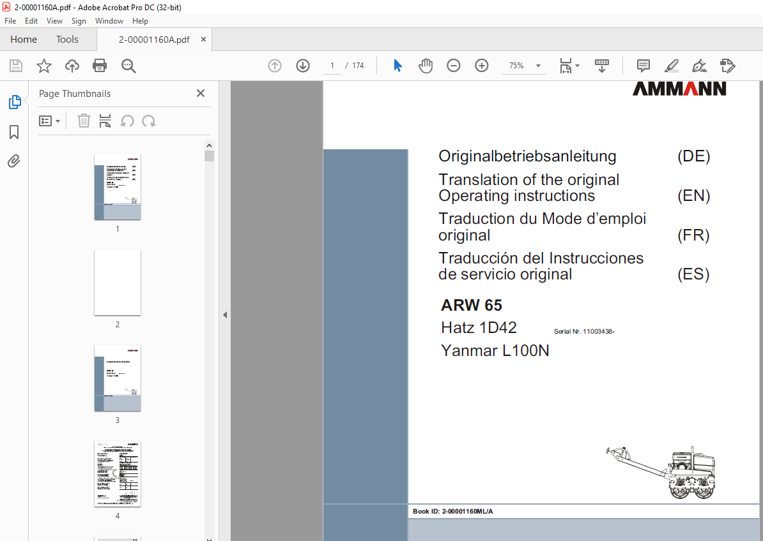
Task: Click the Save file icon
Action: 16,66
